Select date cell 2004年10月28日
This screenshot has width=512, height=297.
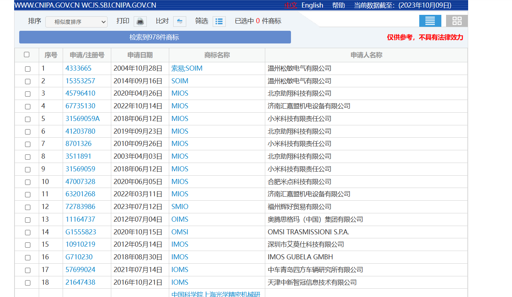click(138, 68)
